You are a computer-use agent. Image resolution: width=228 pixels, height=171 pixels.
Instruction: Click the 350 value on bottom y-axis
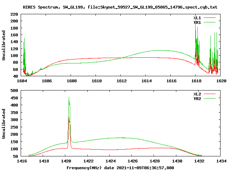14,113
